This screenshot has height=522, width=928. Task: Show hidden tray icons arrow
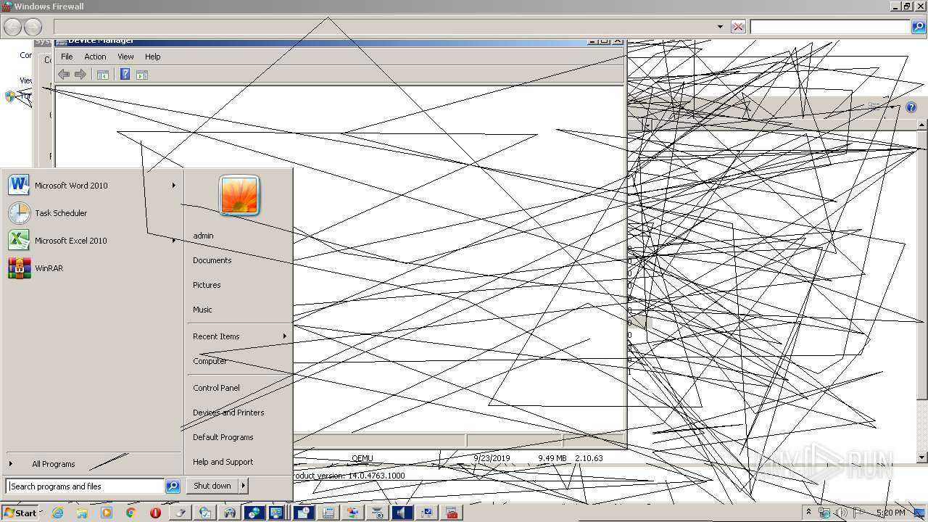point(808,513)
